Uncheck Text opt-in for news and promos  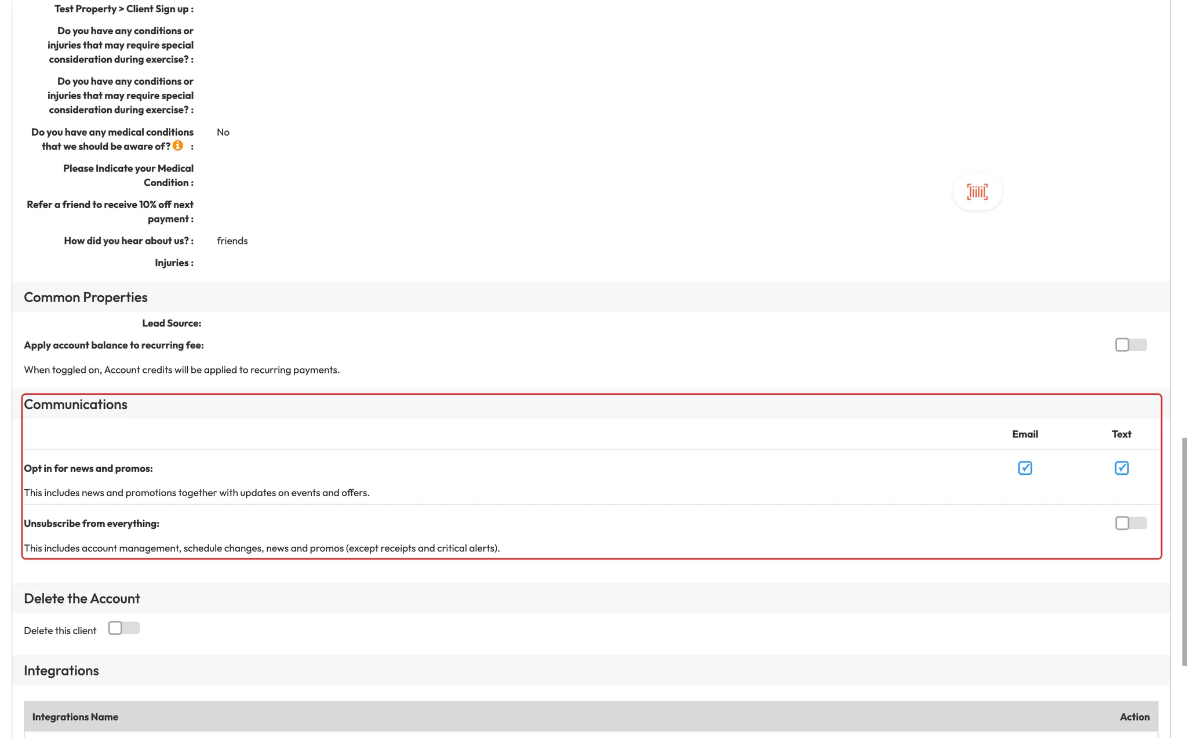(x=1122, y=468)
